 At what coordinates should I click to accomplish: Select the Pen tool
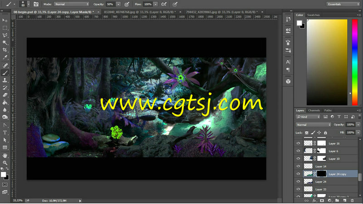tap(5, 125)
